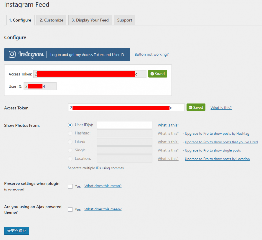Screen dimensions: 262x240
Task: Click Upgrade to Pro to show single posts
Action: click(213, 150)
